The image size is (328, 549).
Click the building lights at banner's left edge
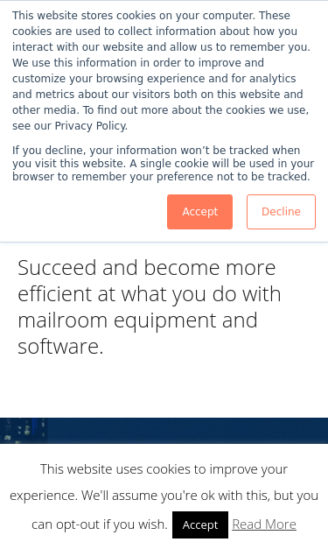pos(23,431)
